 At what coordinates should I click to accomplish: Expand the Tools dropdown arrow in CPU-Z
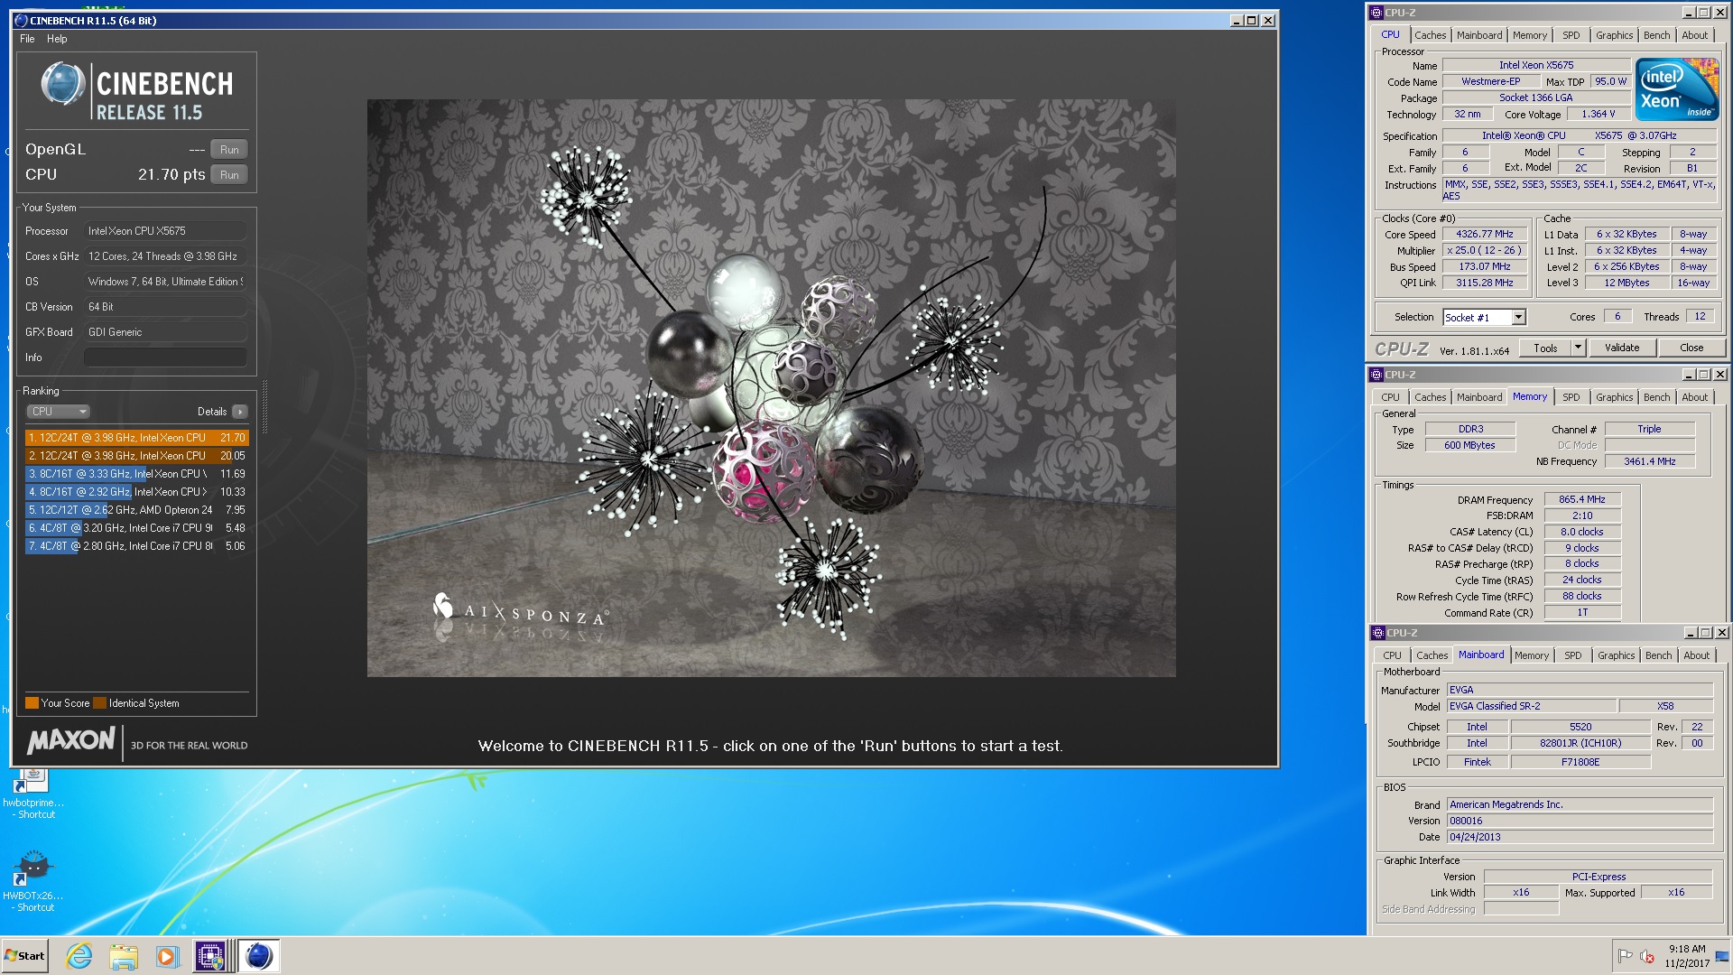(1578, 348)
